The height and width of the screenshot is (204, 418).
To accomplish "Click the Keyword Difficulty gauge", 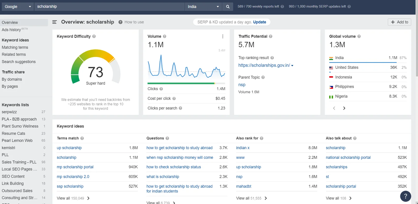I will tap(96, 67).
